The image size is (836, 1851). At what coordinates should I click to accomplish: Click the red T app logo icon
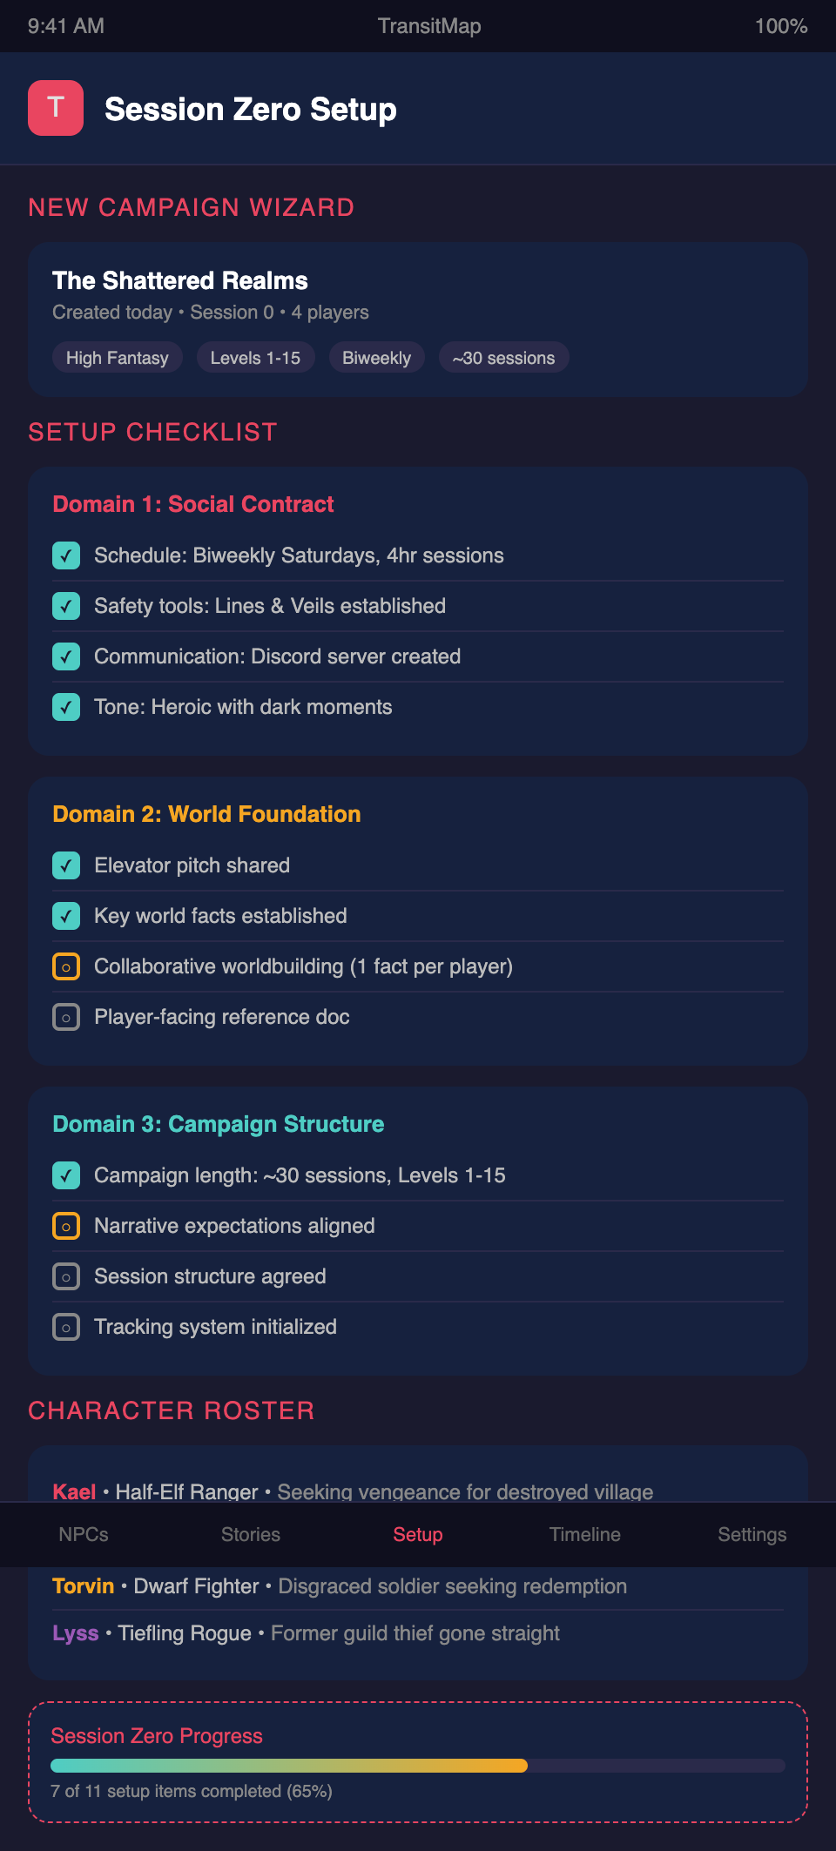coord(56,108)
